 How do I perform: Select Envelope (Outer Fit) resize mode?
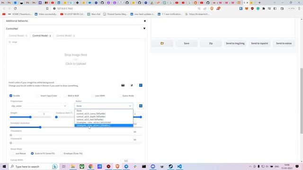pos(71,153)
